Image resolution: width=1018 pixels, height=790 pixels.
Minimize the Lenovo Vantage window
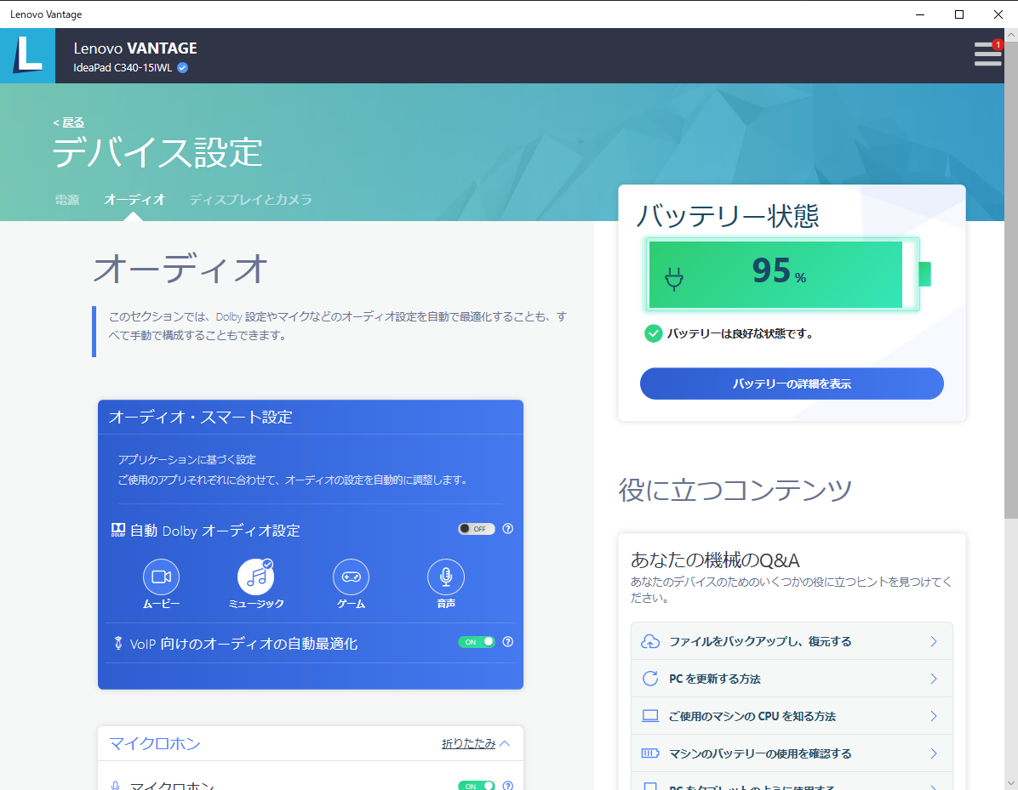point(920,14)
